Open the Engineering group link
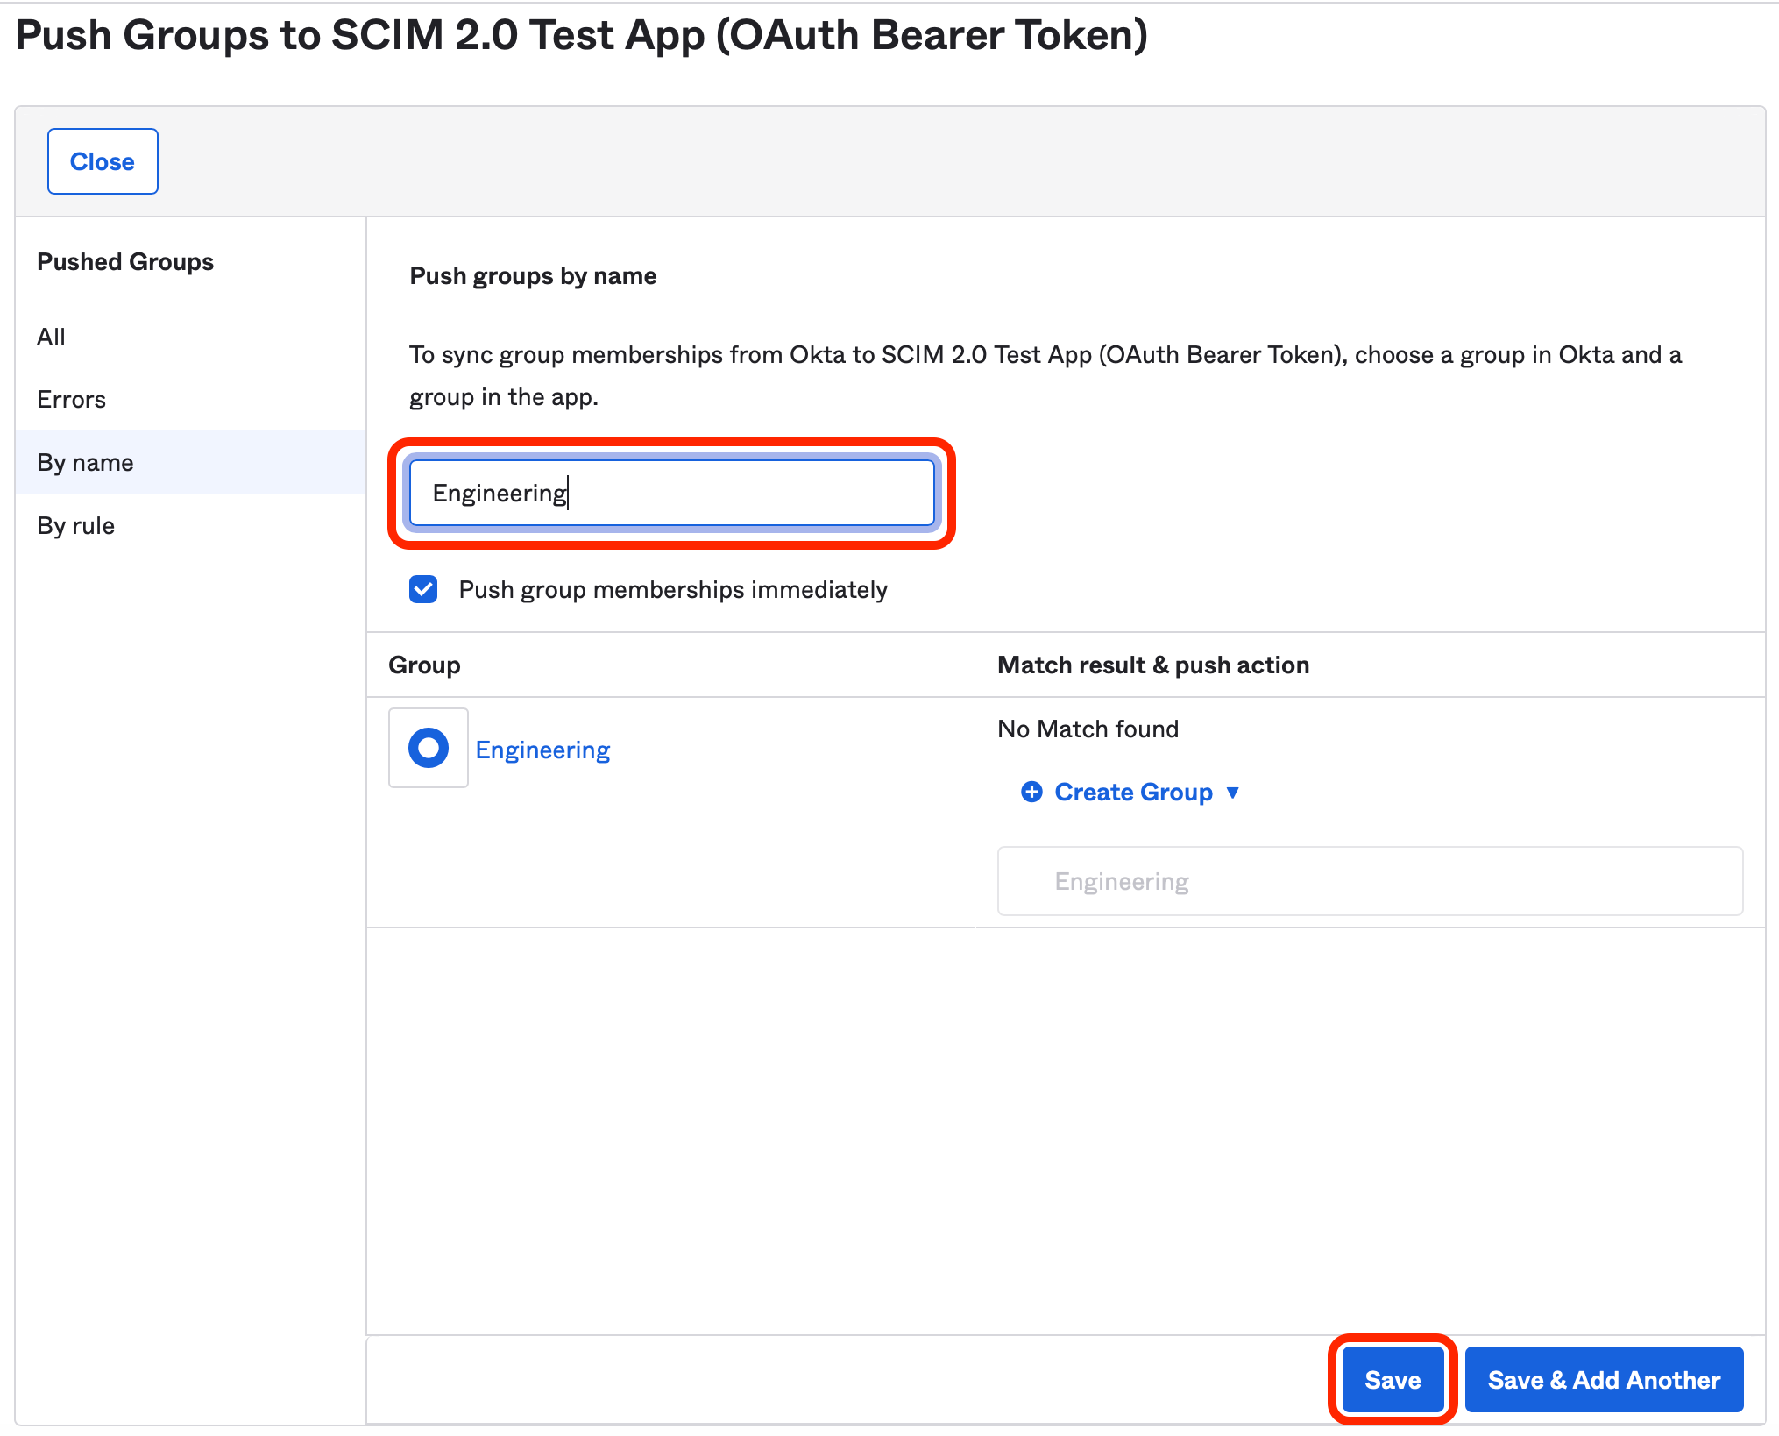This screenshot has width=1779, height=1436. tap(542, 750)
